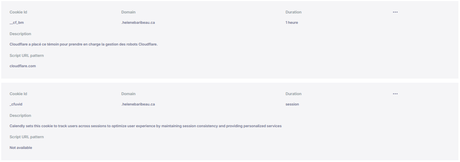460x162 pixels.
Task: Click the Calendly session tracking description text
Action: 146,126
